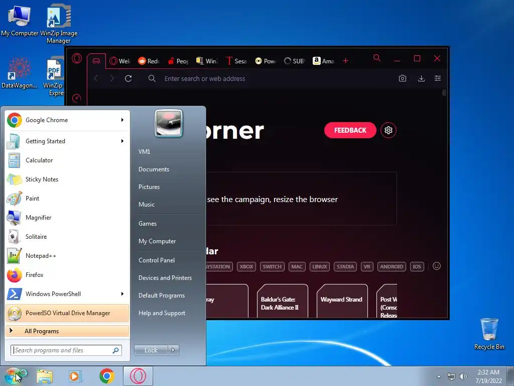Filter by XBOX platform tag

(246, 266)
